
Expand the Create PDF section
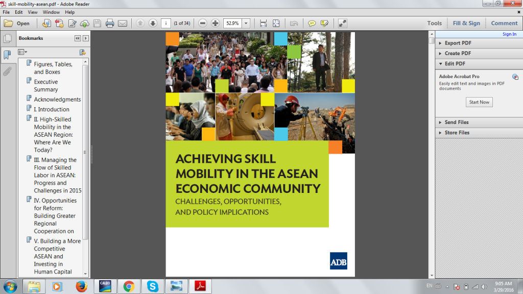click(x=479, y=53)
